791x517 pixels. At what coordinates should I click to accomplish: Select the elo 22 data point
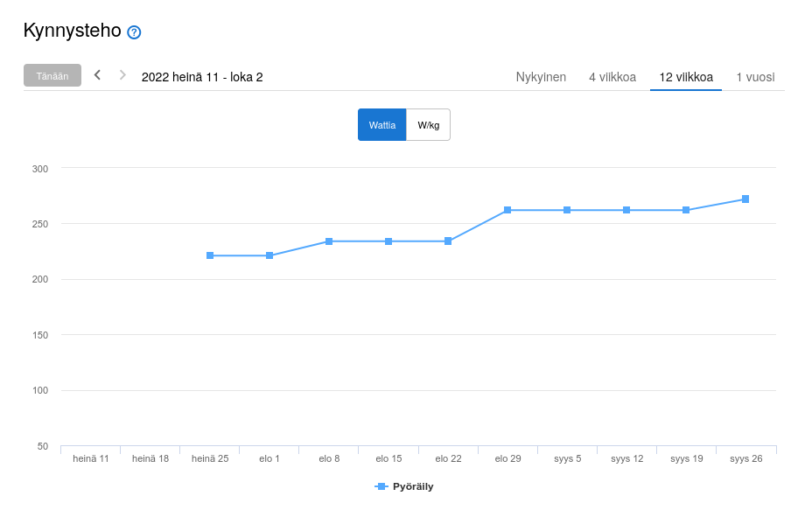point(448,241)
